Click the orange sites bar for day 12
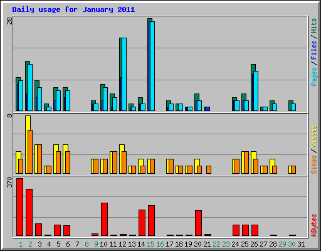Image resolution: width=321 pixels, height=251 pixels. [x=124, y=163]
